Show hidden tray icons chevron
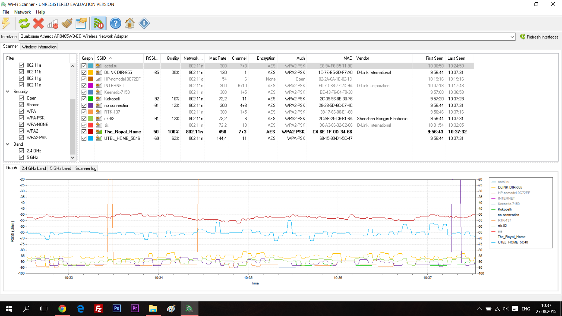The width and height of the screenshot is (562, 316). [479, 309]
